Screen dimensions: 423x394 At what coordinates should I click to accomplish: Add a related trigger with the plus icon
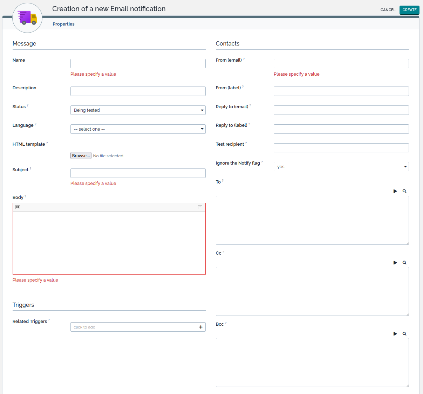coord(201,327)
